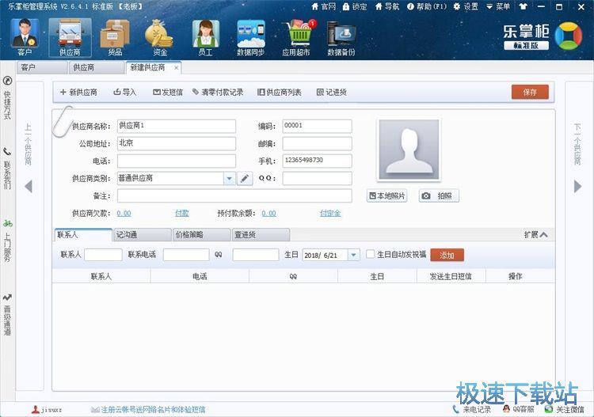The width and height of the screenshot is (594, 417).
Task: Close the 新建供应商 tab
Action: click(x=176, y=68)
